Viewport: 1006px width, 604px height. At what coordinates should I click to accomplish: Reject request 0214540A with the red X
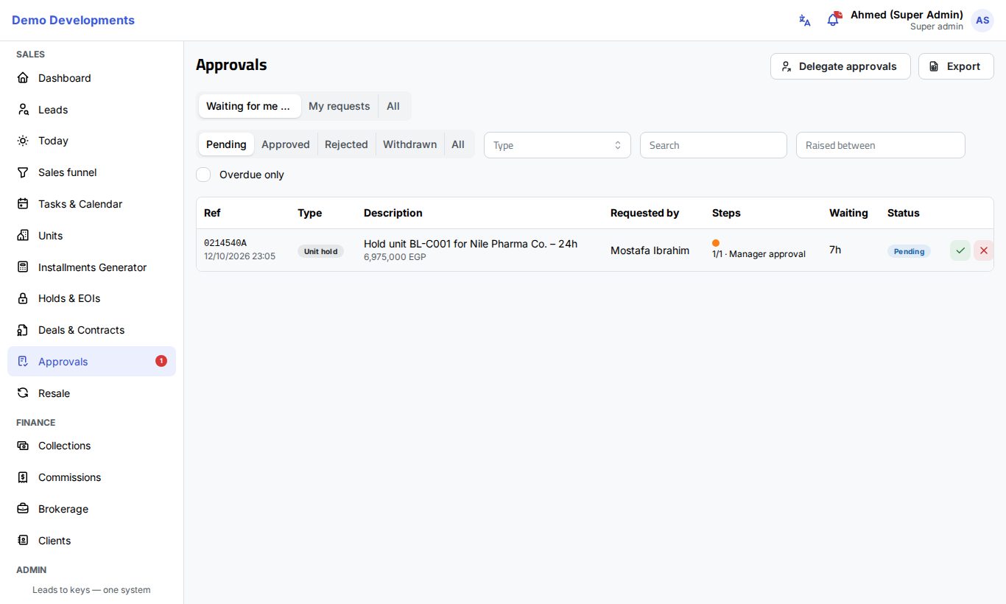984,250
